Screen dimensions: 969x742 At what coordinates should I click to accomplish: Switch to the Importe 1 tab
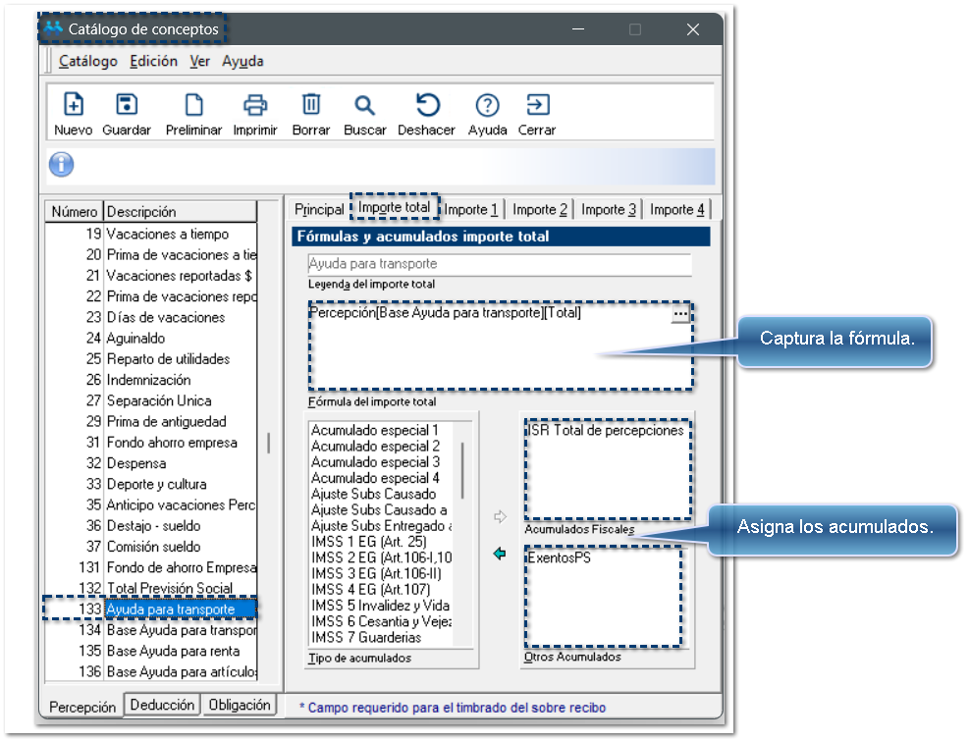pyautogui.click(x=471, y=209)
